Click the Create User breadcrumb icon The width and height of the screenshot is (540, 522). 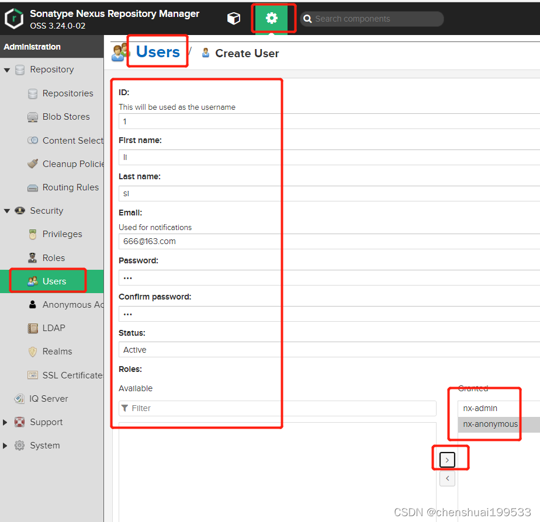click(206, 53)
